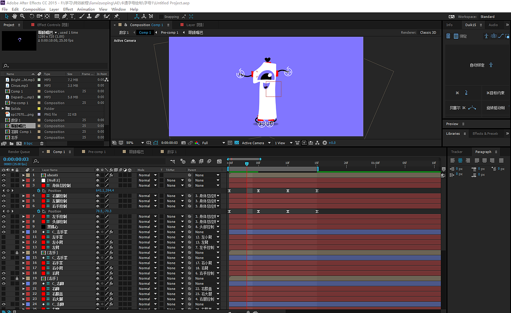Select the Unified Camera tool

[39, 16]
